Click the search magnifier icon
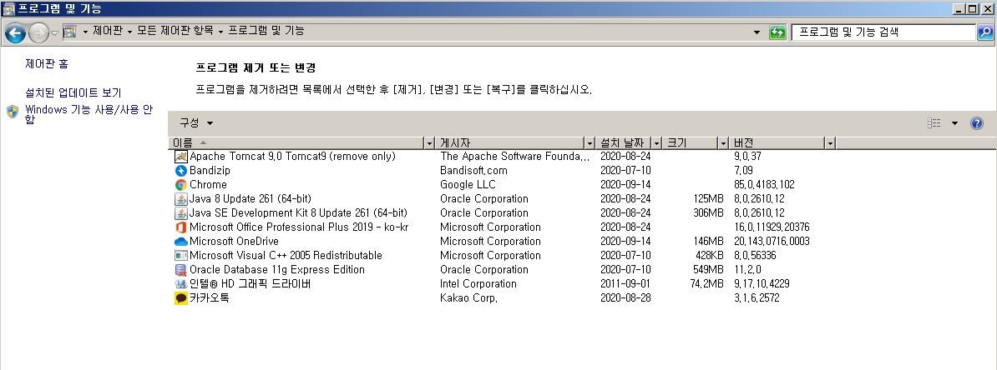Viewport: 997px width, 370px height. (x=984, y=32)
